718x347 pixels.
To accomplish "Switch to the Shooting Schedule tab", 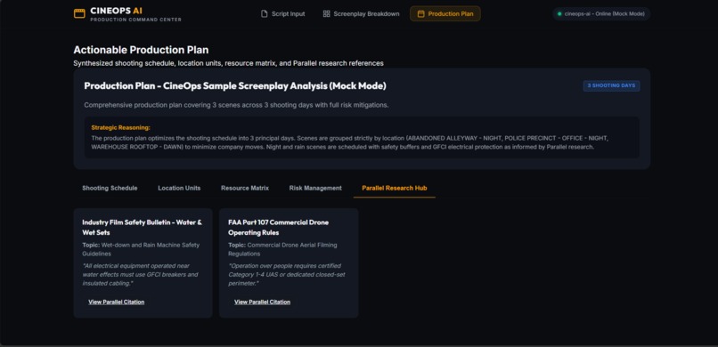I will click(110, 188).
